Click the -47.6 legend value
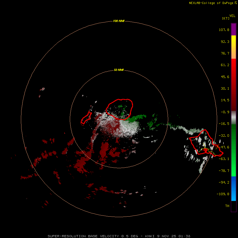Screen dimensions: 238x238 [224, 147]
